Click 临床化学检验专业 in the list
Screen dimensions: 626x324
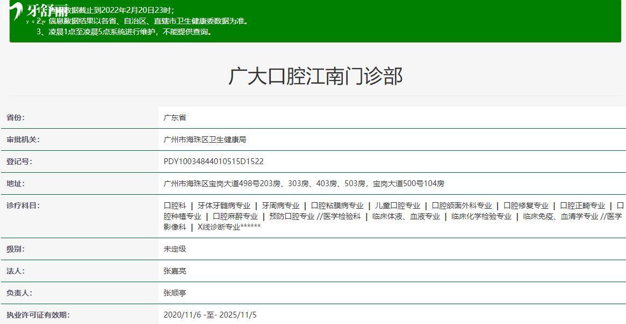point(481,216)
